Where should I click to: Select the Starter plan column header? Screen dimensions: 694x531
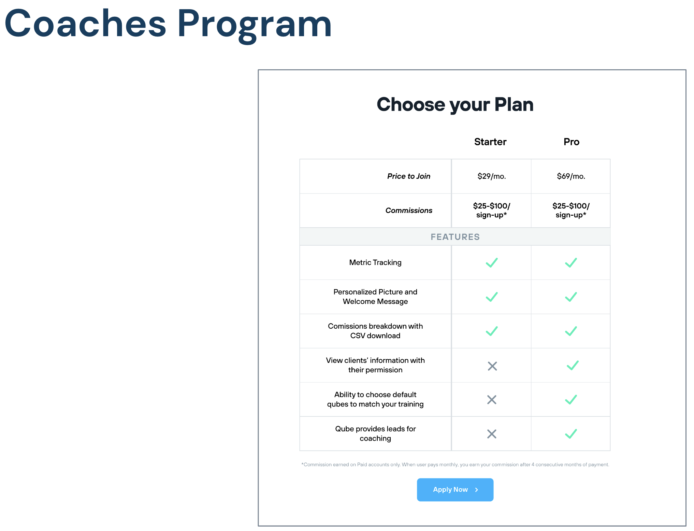point(490,142)
